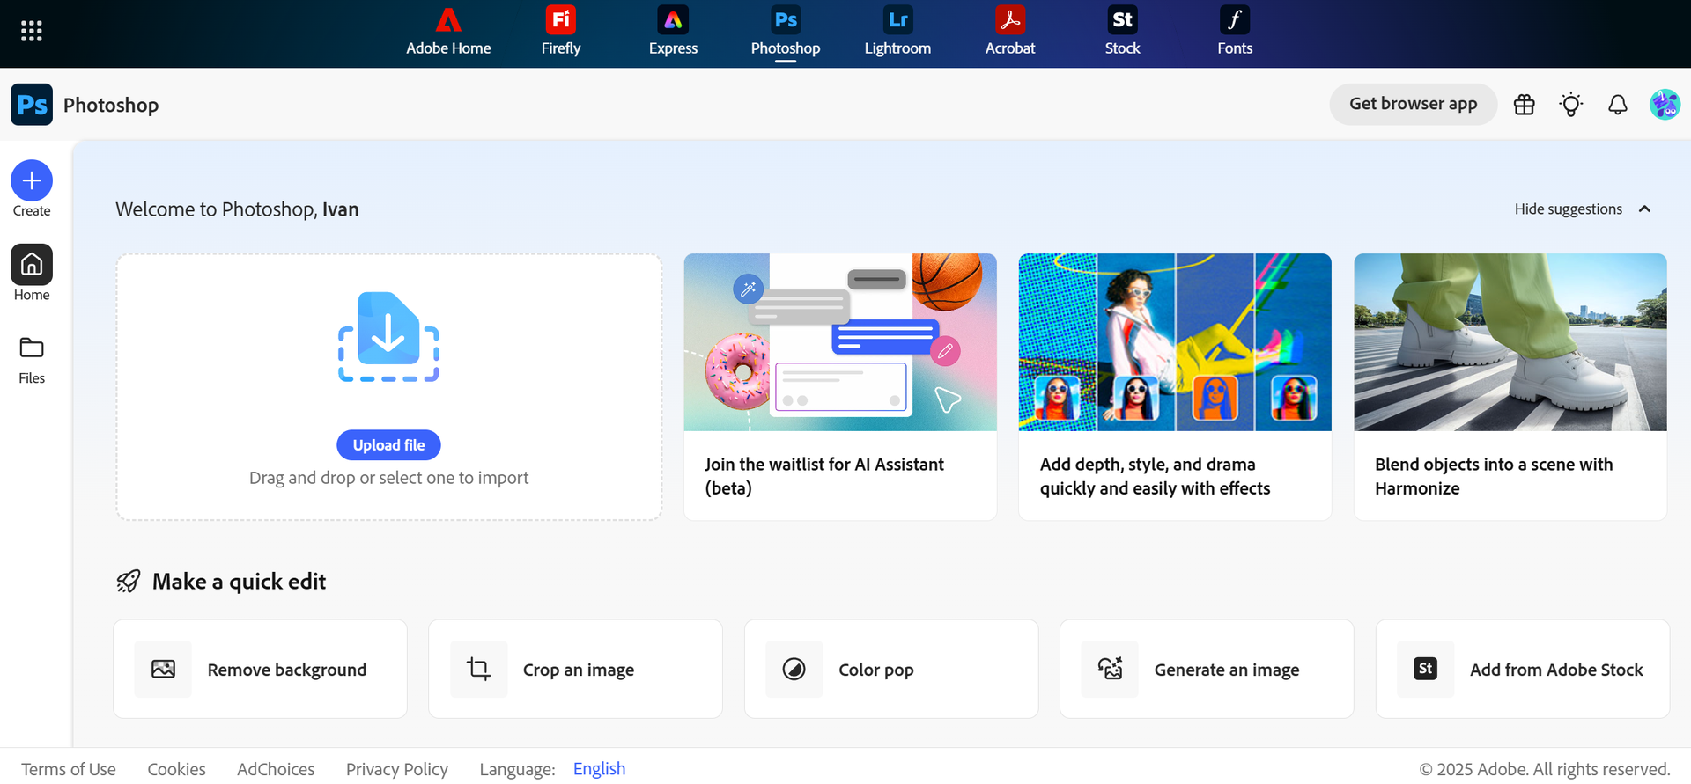
Task: Click the gift box icon
Action: [1524, 105]
